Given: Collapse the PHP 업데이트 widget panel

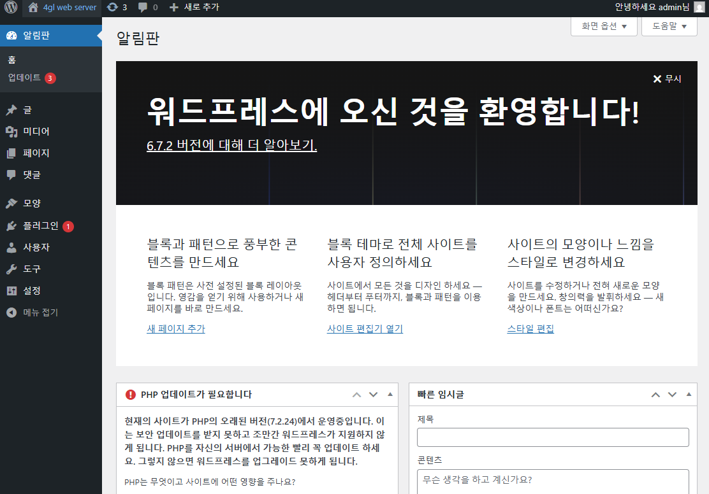Looking at the screenshot, I should tap(390, 395).
